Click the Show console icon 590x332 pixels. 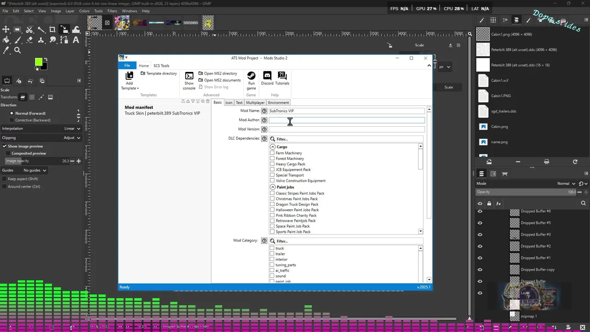click(189, 76)
